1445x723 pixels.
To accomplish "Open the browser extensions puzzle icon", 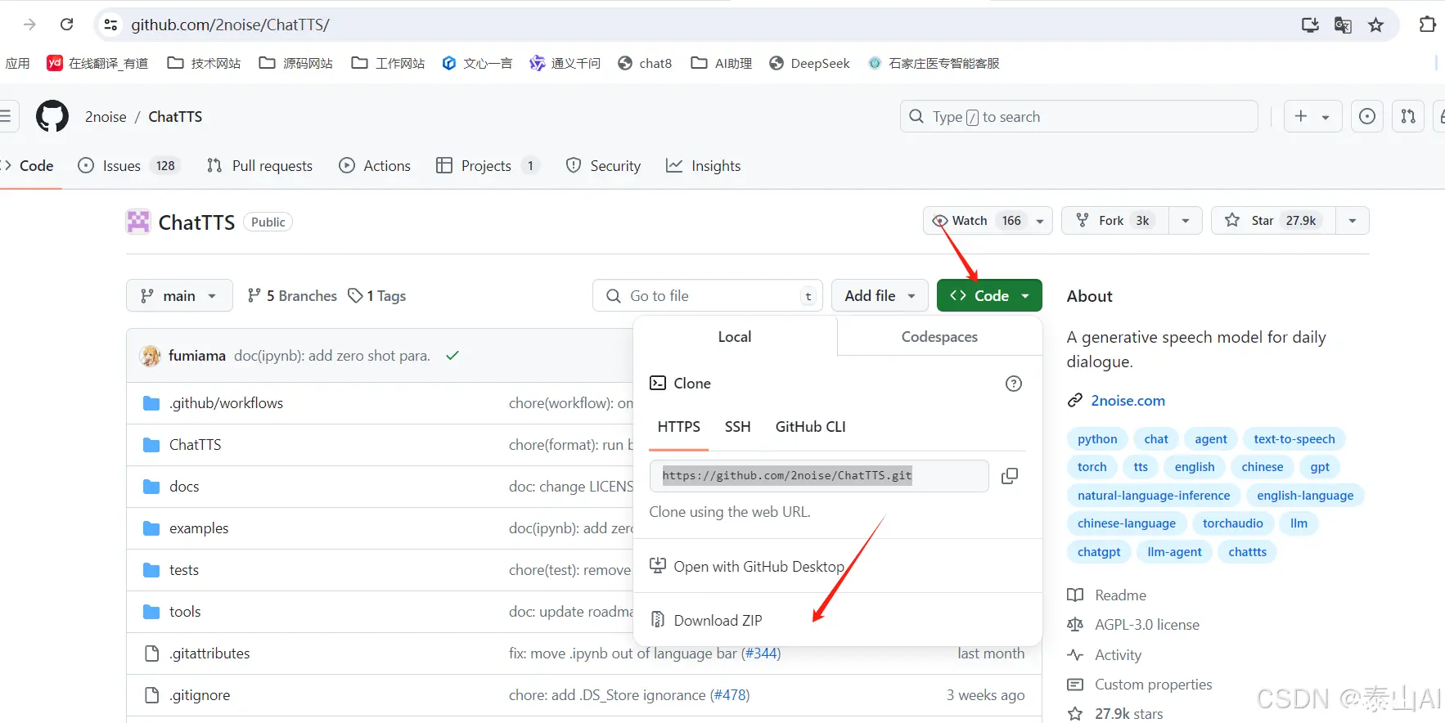I will (1427, 25).
